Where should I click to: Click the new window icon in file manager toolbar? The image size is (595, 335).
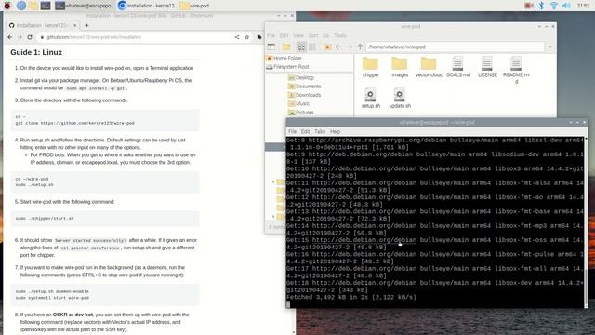click(271, 47)
